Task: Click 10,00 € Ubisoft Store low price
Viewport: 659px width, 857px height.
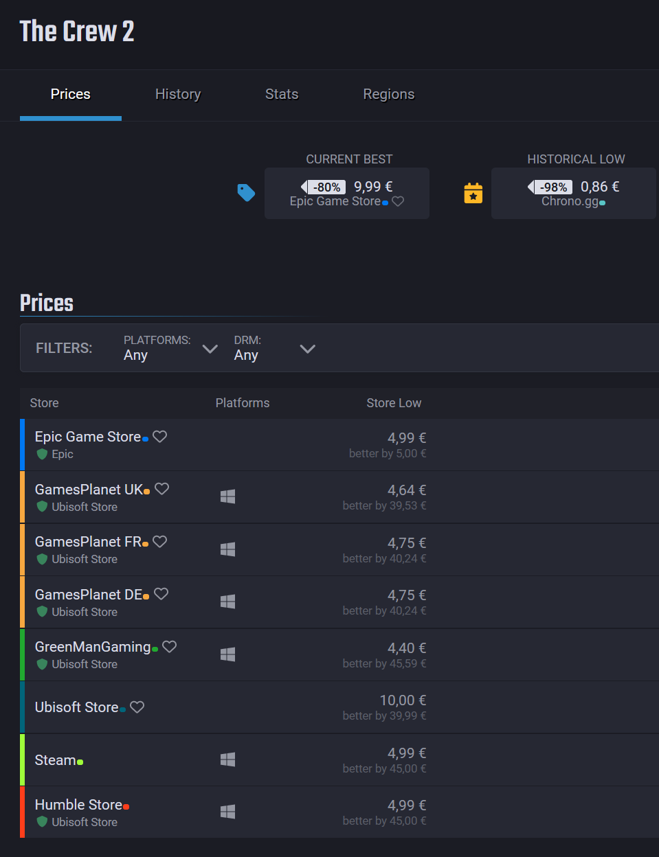Action: coord(403,700)
